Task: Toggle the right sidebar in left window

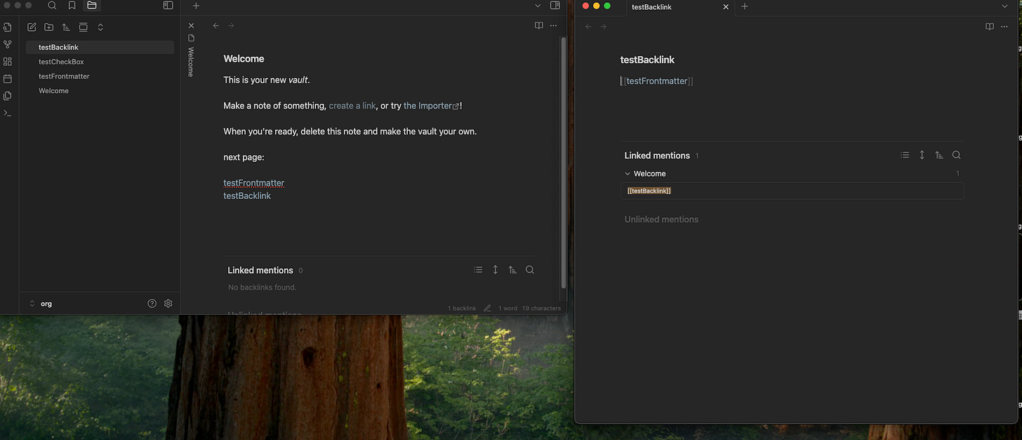Action: tap(555, 6)
